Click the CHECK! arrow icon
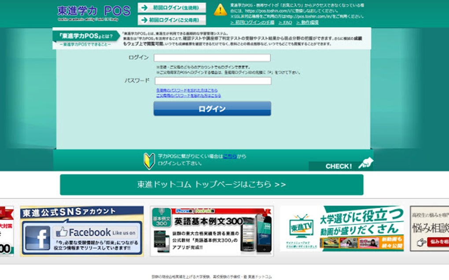This screenshot has width=449, height=280. click(366, 163)
